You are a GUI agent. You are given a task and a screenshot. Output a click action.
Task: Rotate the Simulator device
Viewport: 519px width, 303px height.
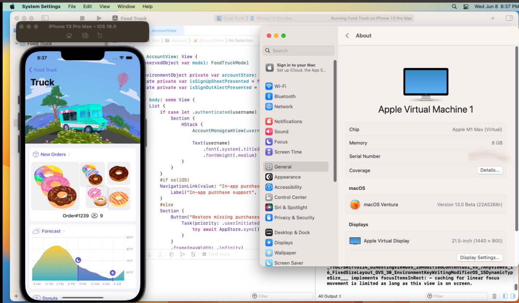pyautogui.click(x=100, y=35)
